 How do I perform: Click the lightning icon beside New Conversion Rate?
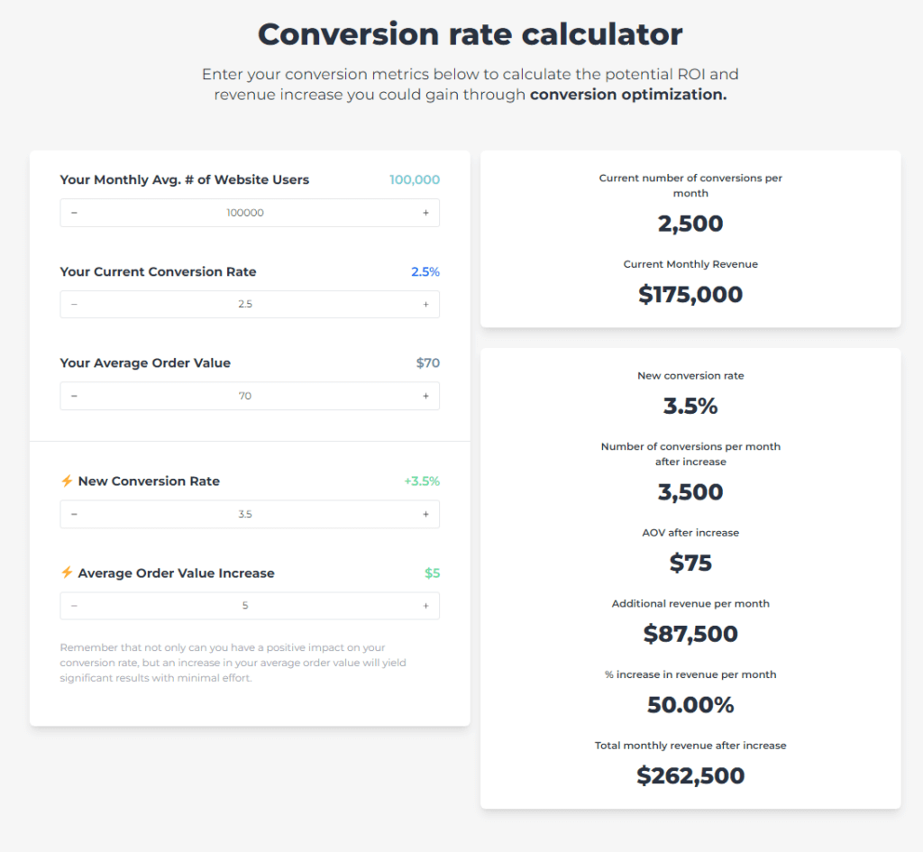[67, 481]
